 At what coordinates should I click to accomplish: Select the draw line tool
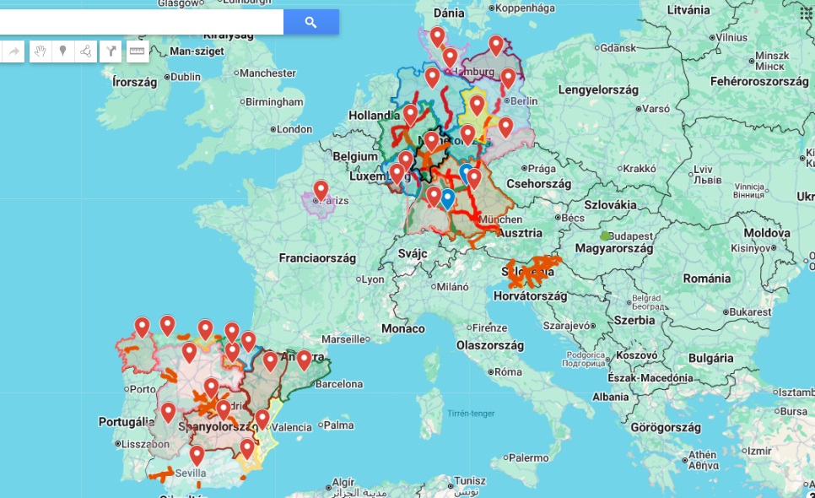[x=86, y=52]
